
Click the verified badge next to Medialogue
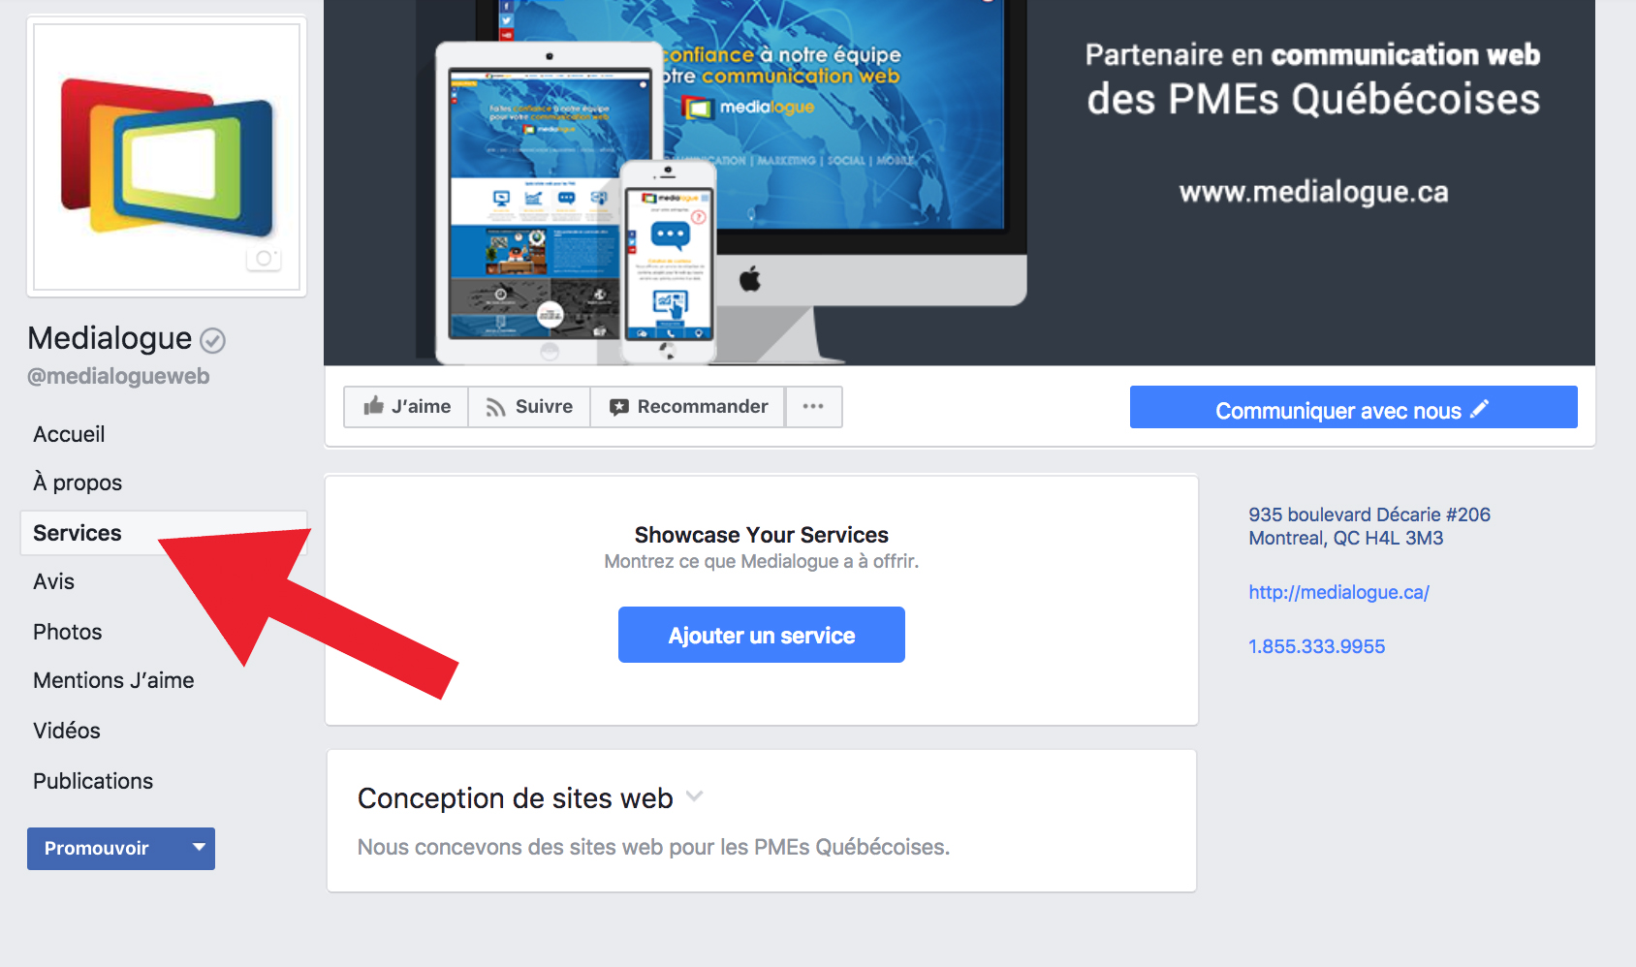coord(212,340)
